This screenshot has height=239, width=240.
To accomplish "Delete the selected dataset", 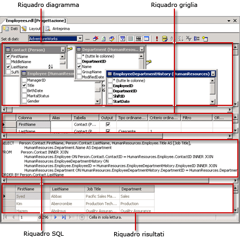I will (x=95, y=38).
